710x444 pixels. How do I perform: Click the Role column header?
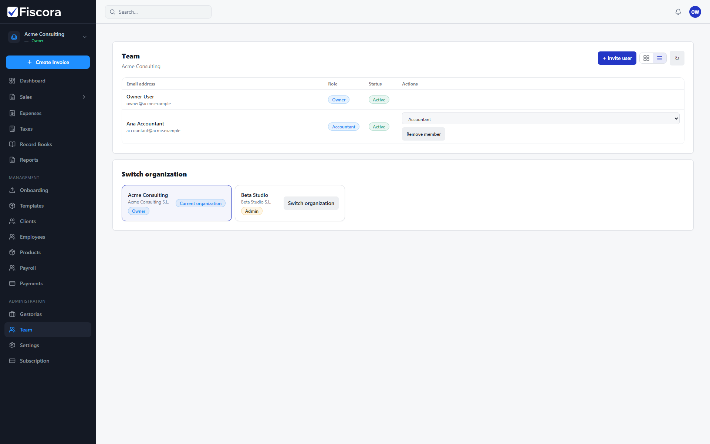click(333, 84)
